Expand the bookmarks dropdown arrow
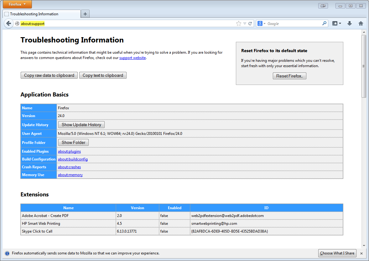369x261 pixels. pos(340,23)
